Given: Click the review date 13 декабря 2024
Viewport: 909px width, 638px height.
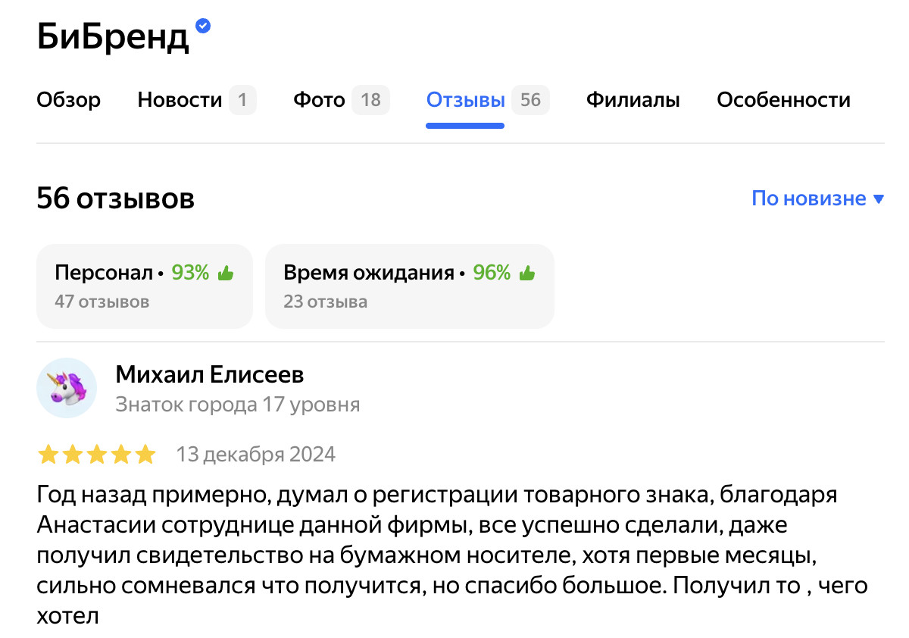Looking at the screenshot, I should click(x=255, y=455).
